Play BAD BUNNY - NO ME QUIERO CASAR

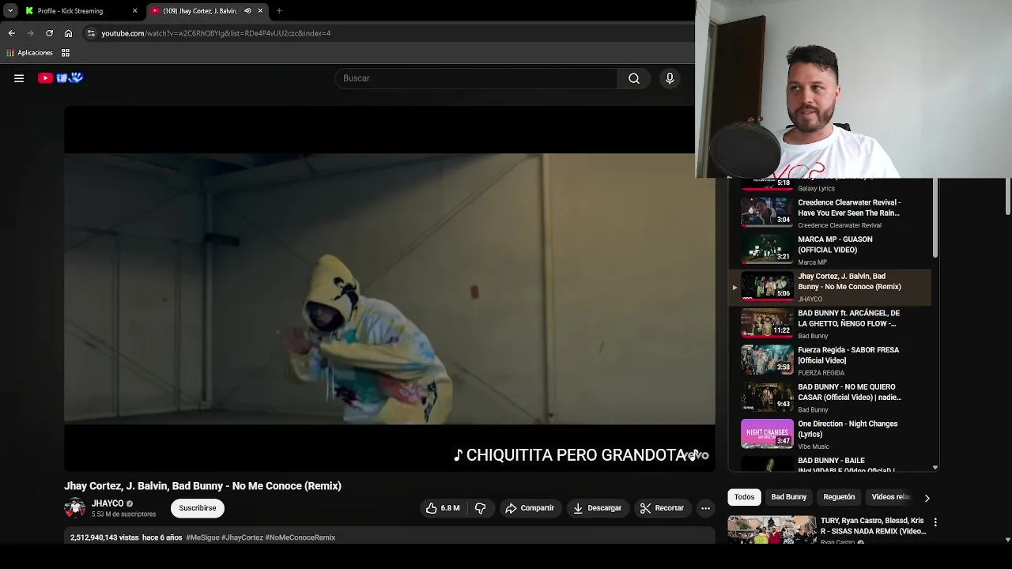tap(829, 398)
